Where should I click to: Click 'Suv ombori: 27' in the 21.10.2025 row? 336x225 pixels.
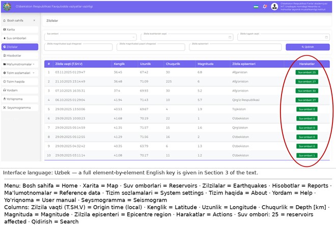pos(306,81)
